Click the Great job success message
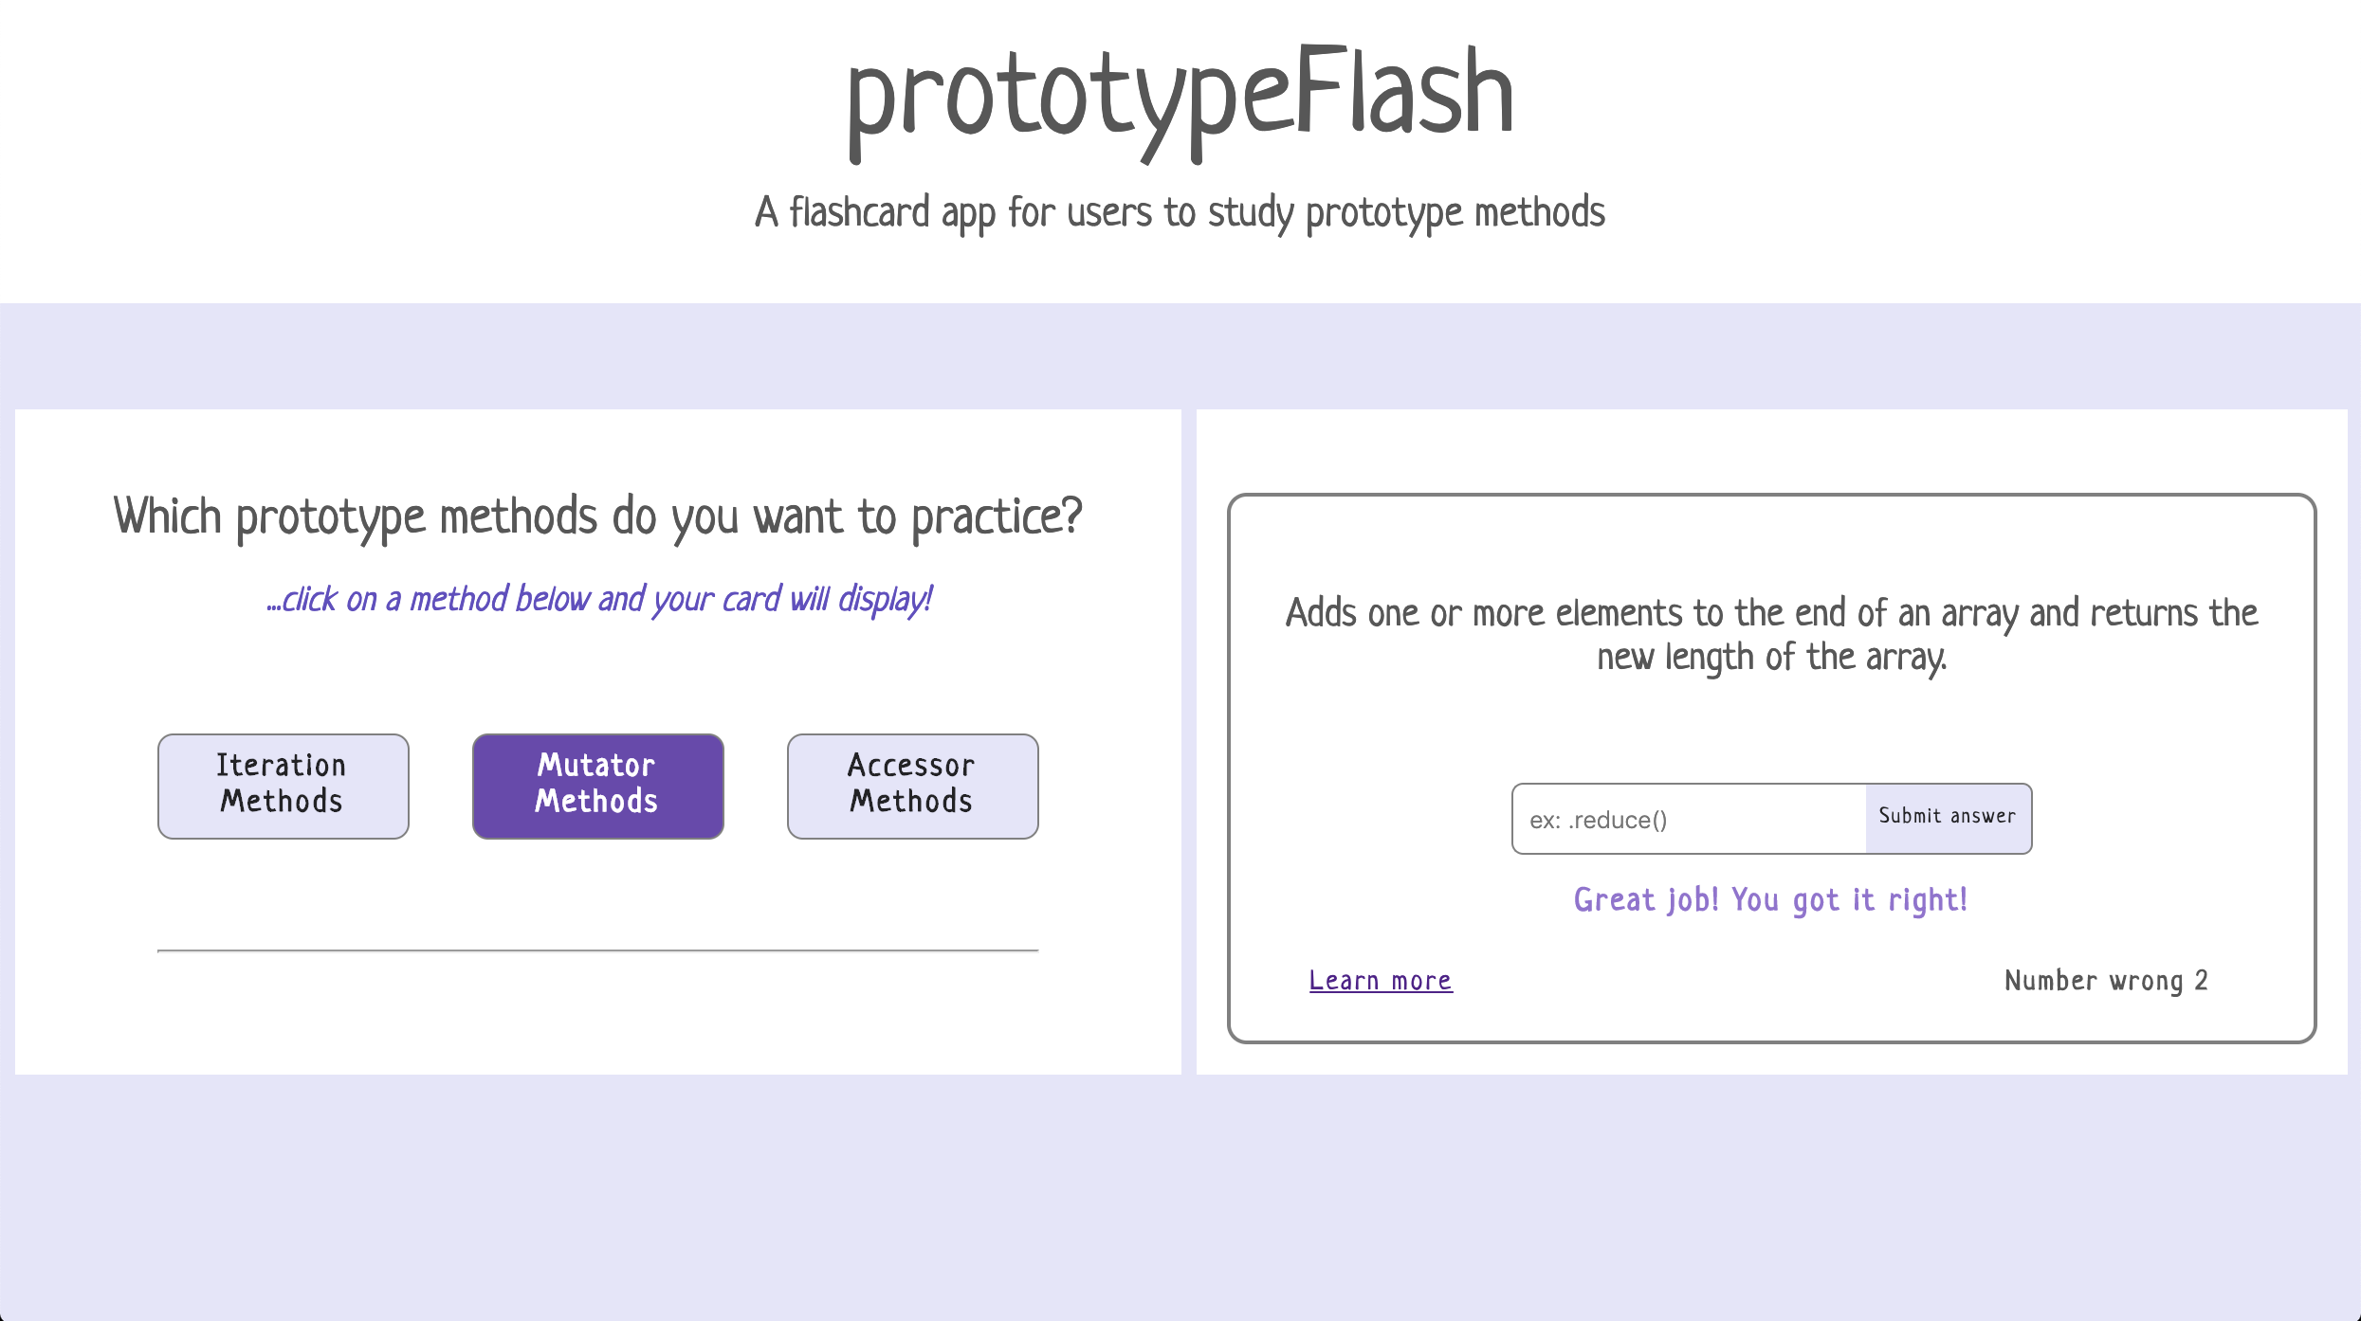The height and width of the screenshot is (1321, 2361). pyautogui.click(x=1769, y=898)
